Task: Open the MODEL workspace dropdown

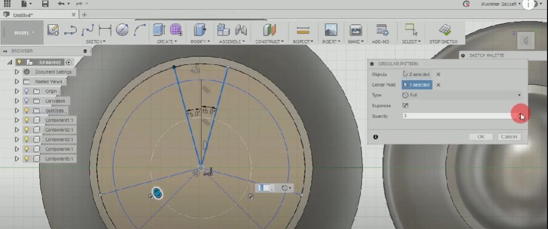Action: click(24, 33)
